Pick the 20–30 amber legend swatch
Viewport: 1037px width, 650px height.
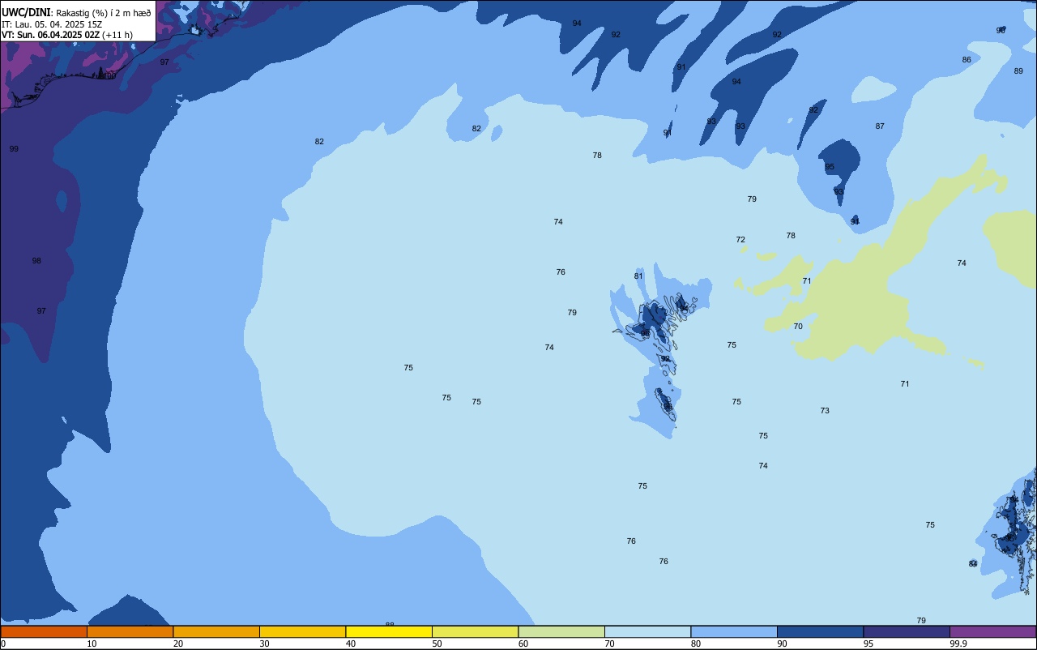point(216,631)
